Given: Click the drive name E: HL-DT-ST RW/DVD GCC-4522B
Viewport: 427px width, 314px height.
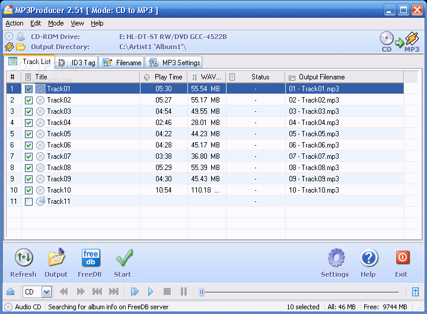Looking at the screenshot, I should tap(173, 37).
